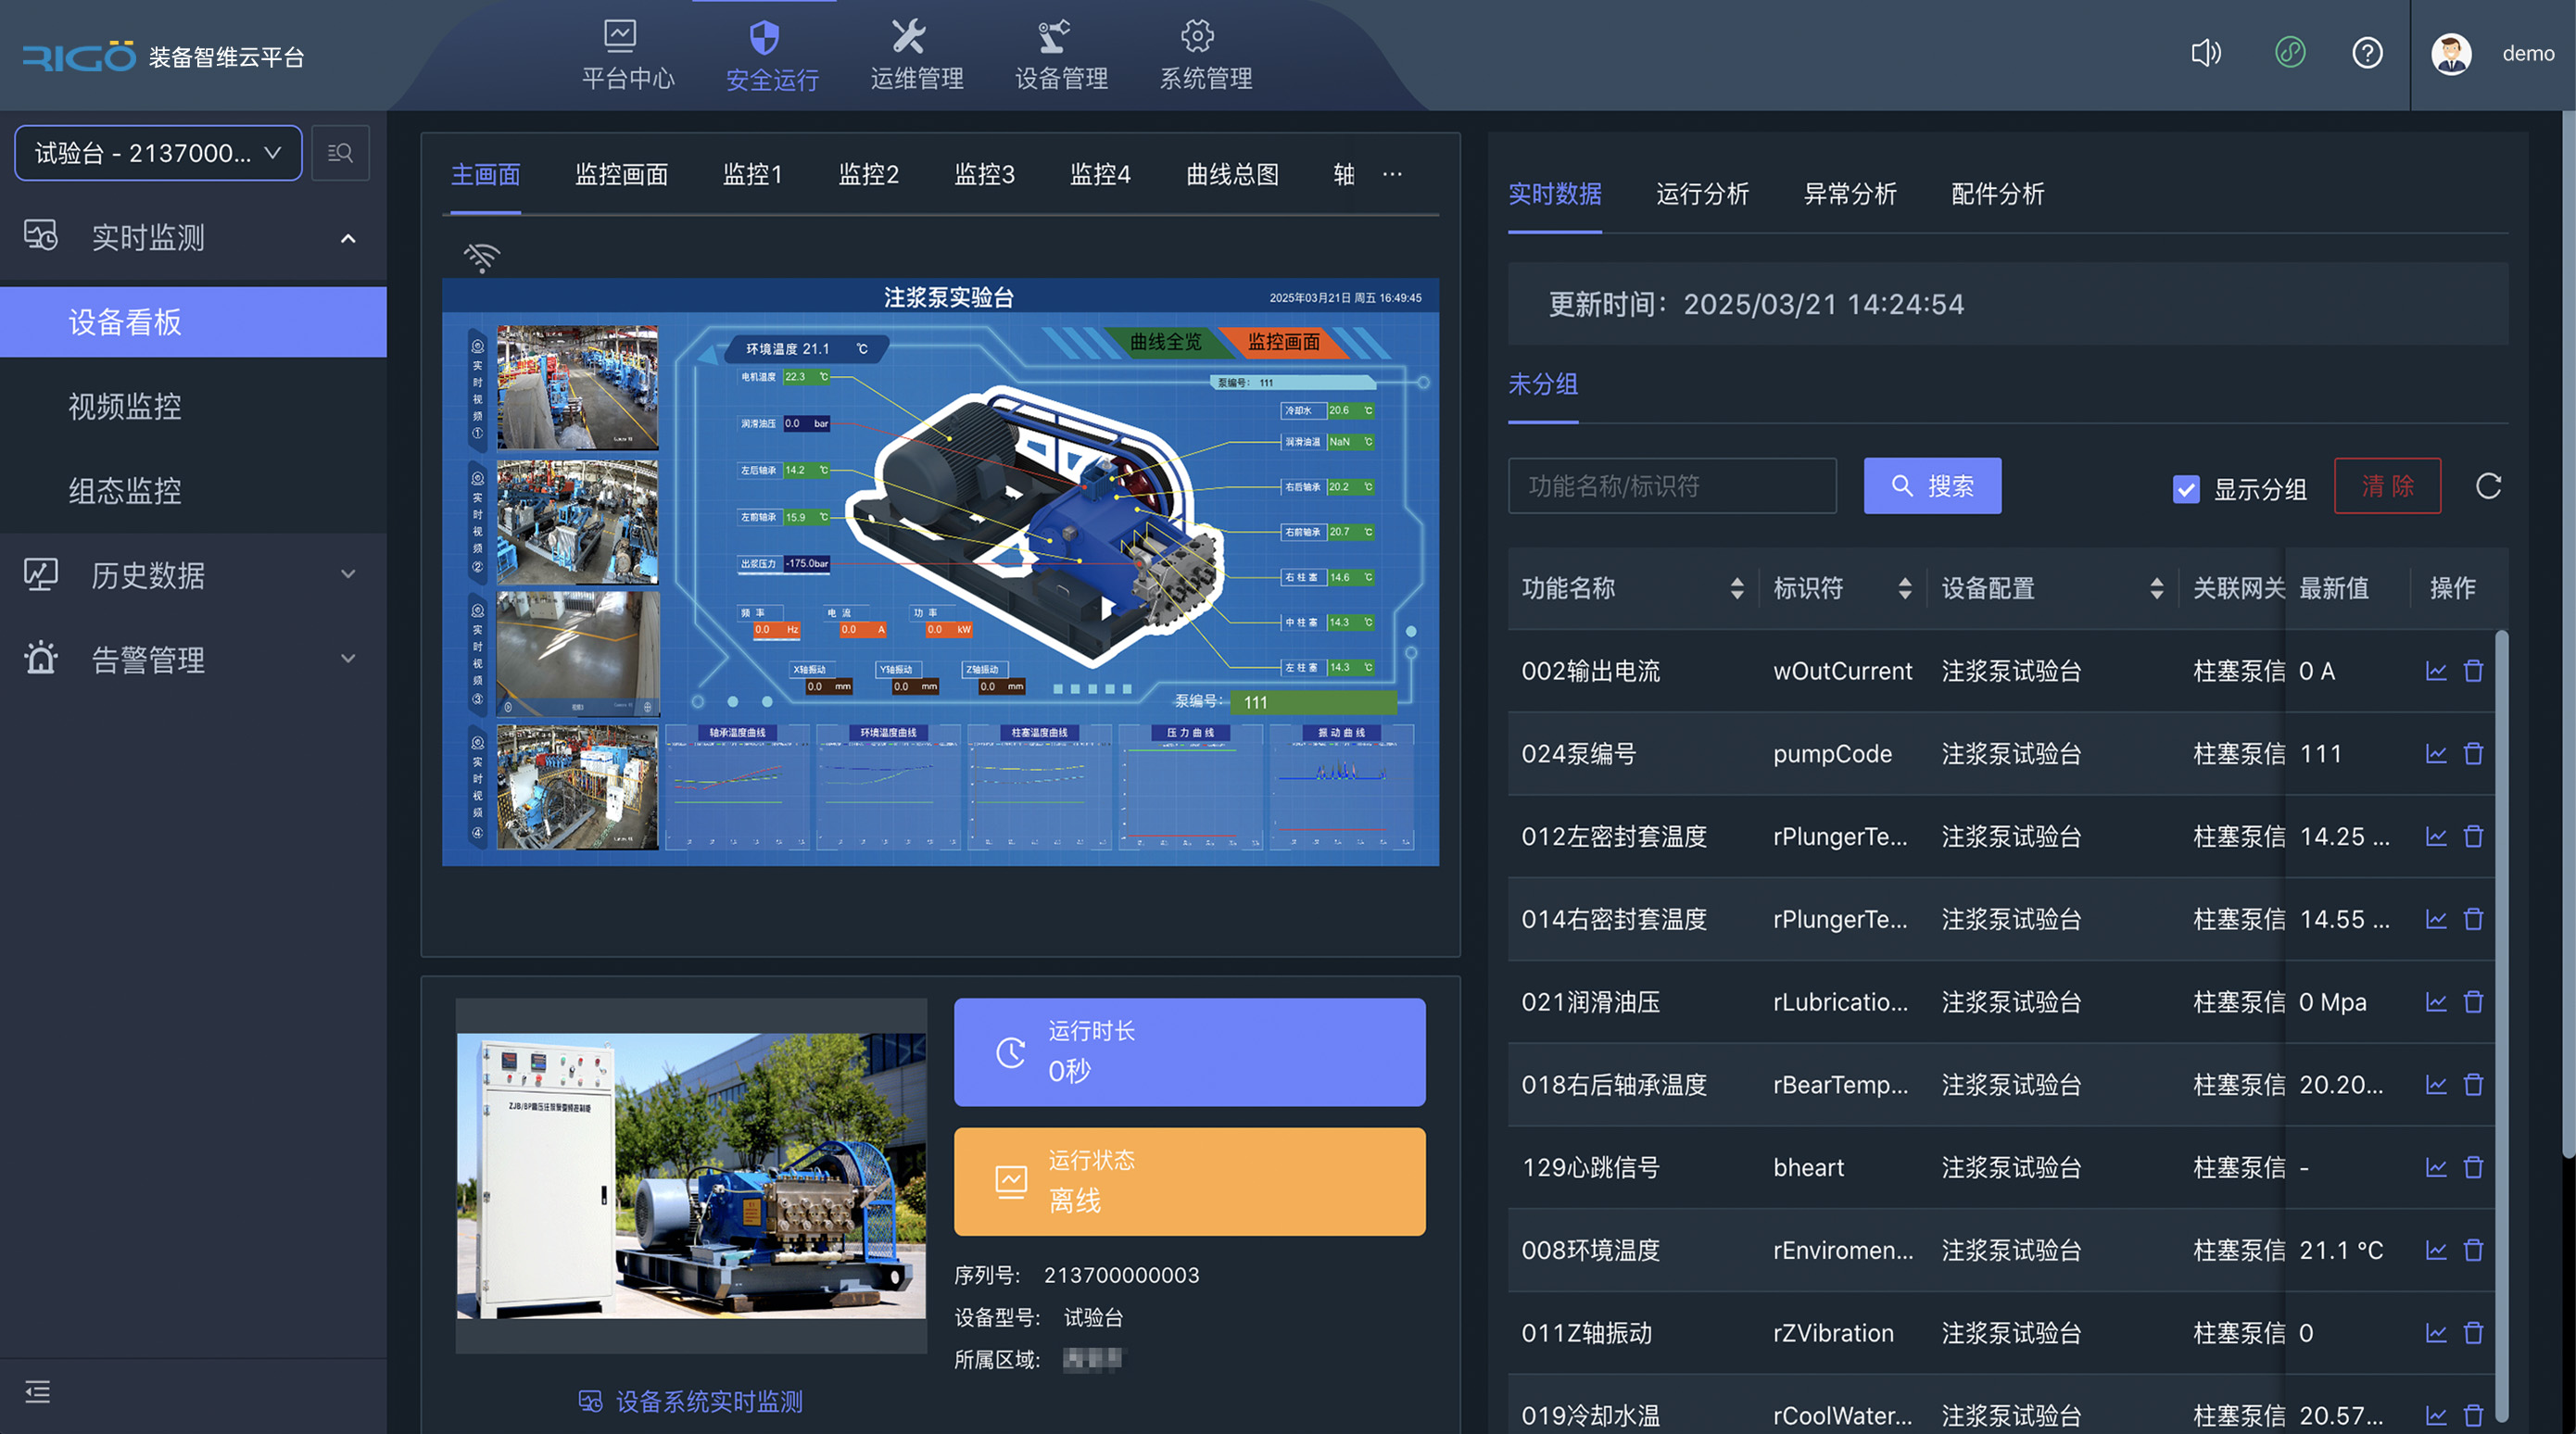Screen dimensions: 2576x1434
Task: Click the 搜索 search button
Action: pyautogui.click(x=1932, y=486)
